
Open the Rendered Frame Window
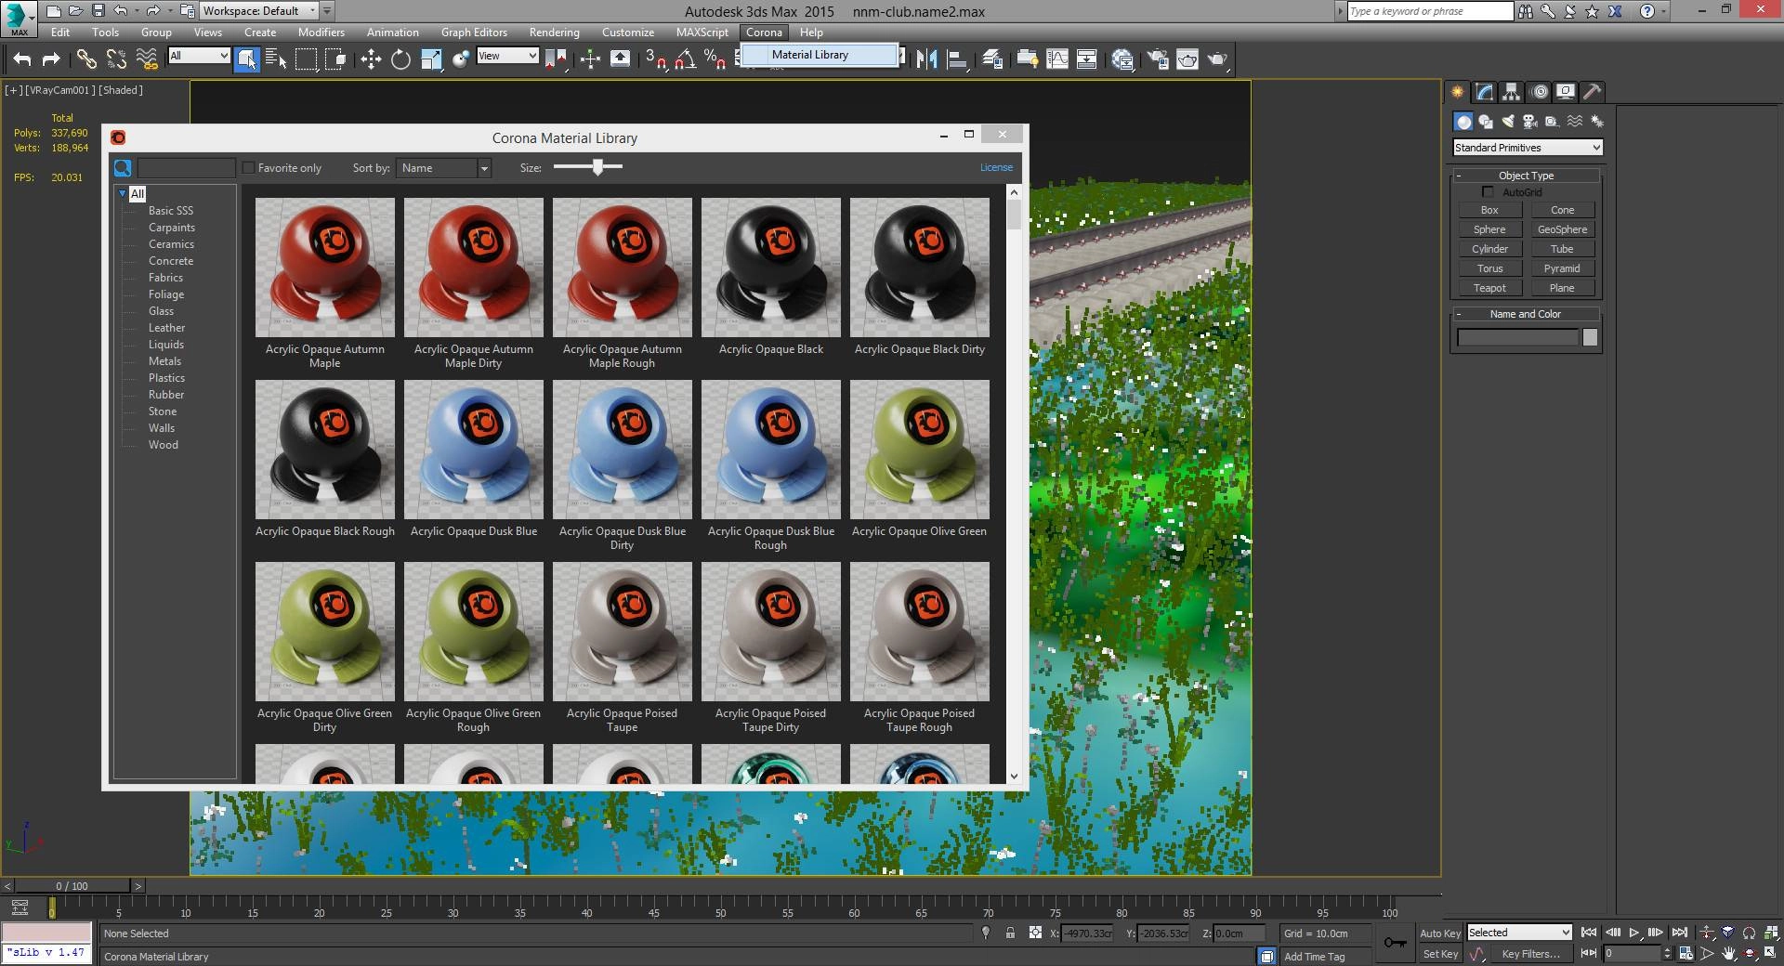coord(1187,59)
